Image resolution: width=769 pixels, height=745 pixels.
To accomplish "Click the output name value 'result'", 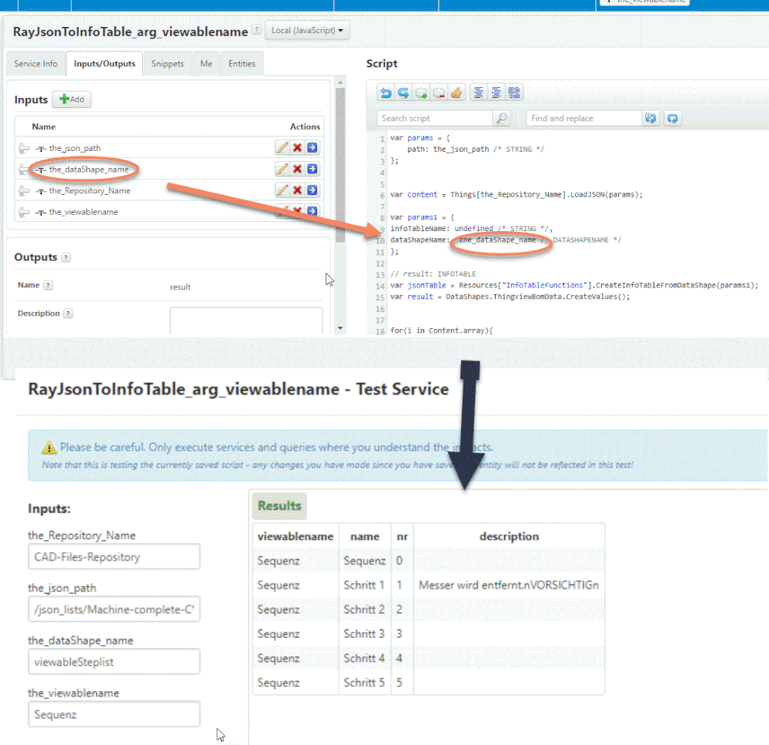I will [180, 287].
